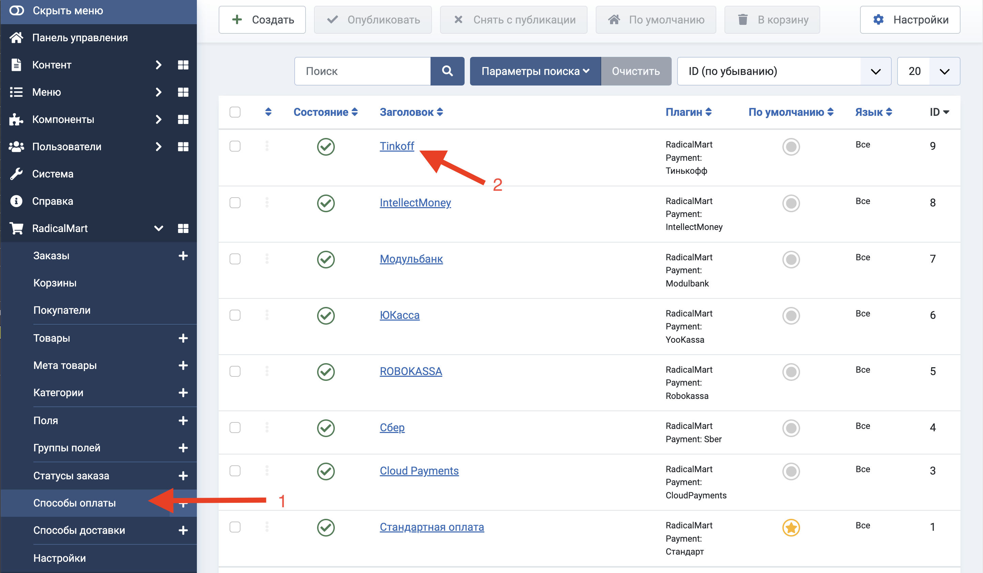The width and height of the screenshot is (983, 573).
Task: Open the Справка menu item
Action: click(53, 201)
